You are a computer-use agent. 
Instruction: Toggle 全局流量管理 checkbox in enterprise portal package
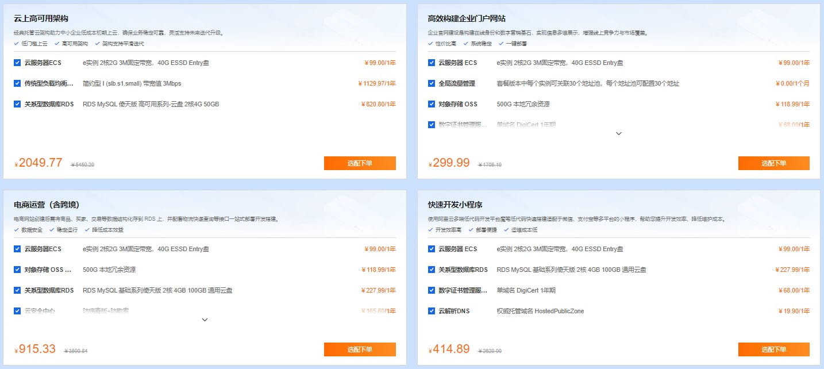[431, 83]
